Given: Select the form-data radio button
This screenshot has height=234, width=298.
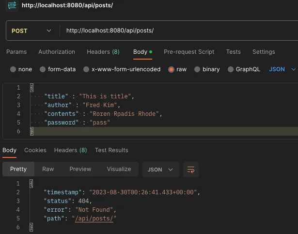Looking at the screenshot, I should [x=43, y=69].
